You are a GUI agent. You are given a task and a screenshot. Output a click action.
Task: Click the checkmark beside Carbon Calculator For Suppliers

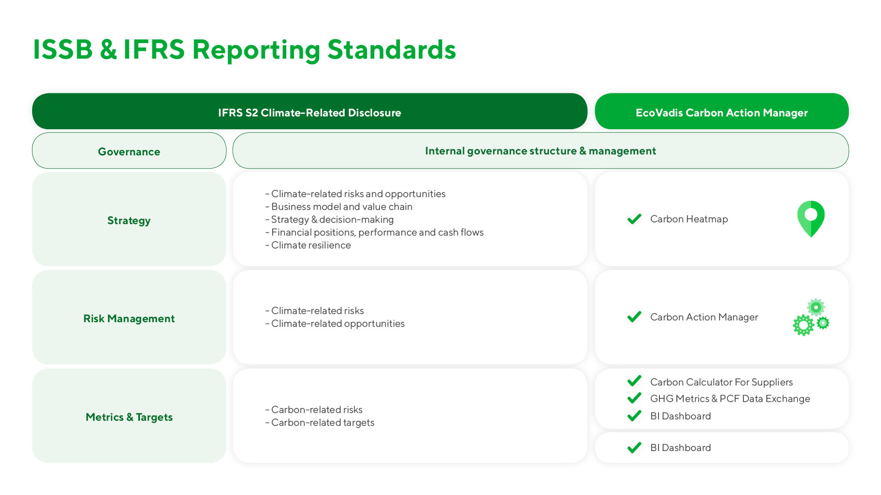click(634, 381)
